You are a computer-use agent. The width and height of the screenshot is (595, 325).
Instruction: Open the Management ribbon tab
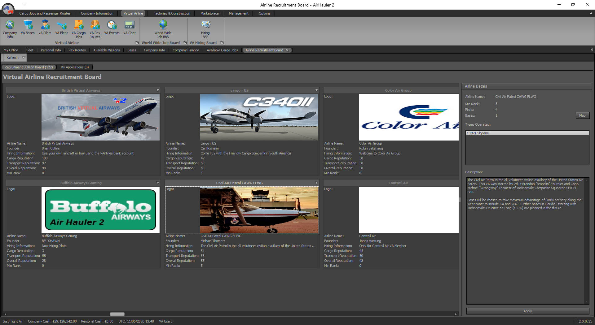pyautogui.click(x=239, y=13)
